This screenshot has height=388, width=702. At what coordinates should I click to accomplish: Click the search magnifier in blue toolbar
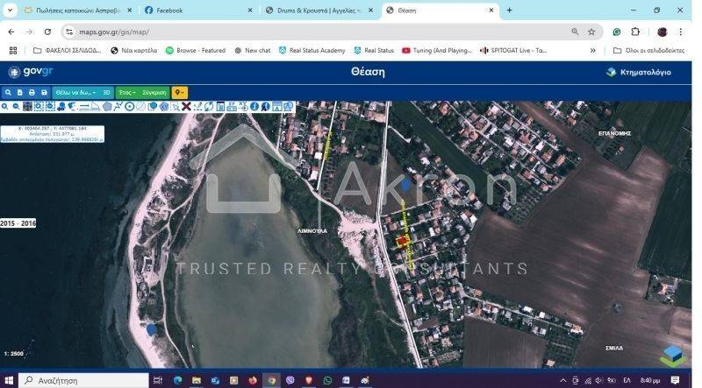[x=8, y=92]
